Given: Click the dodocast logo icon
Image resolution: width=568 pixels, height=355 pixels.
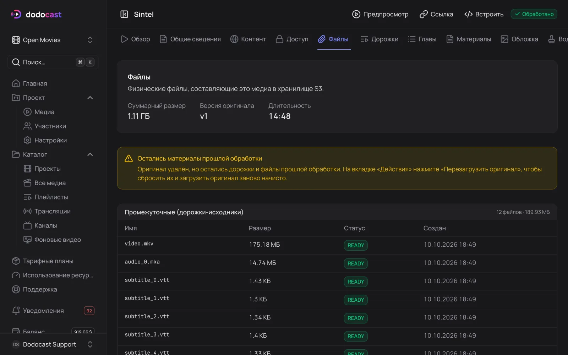Looking at the screenshot, I should pos(16,14).
